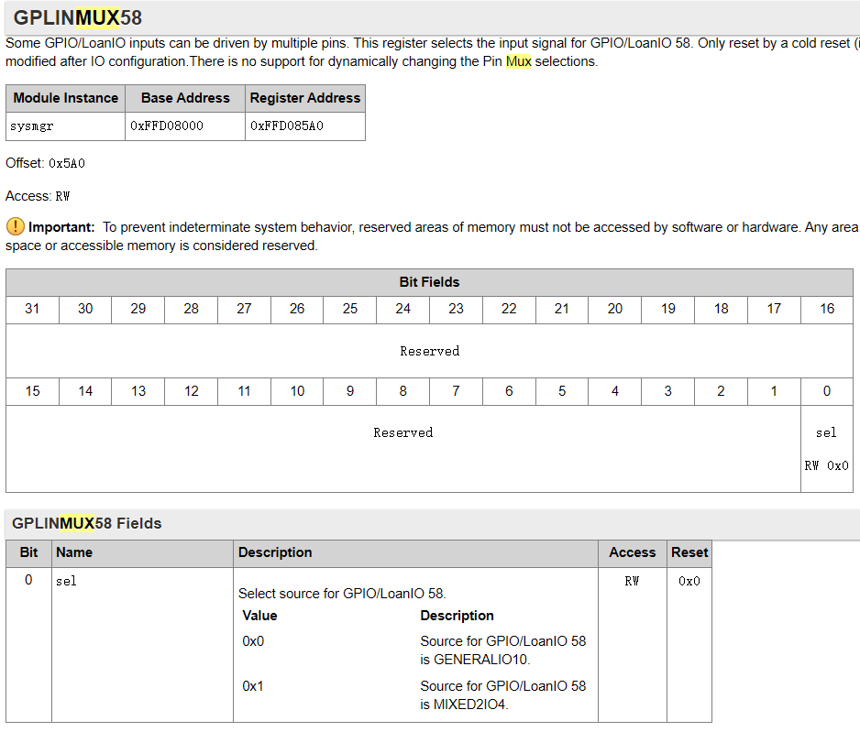Click the Reset column header in fields table
The image size is (860, 732).
click(x=689, y=552)
